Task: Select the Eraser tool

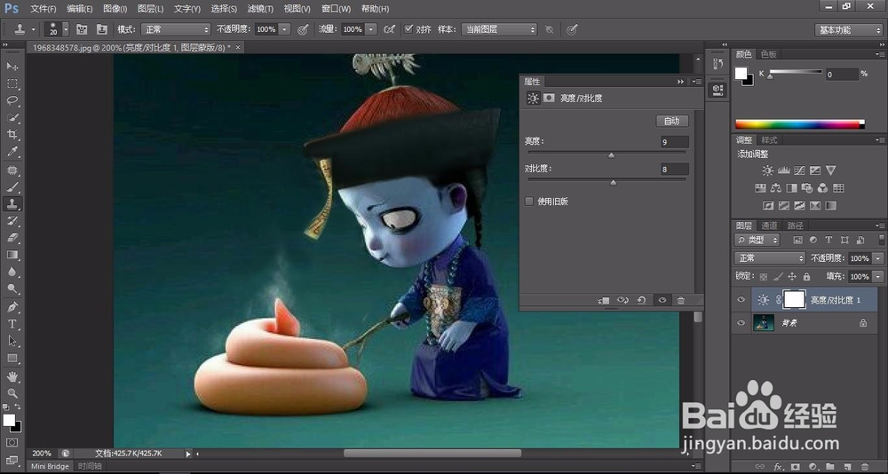Action: click(x=12, y=238)
